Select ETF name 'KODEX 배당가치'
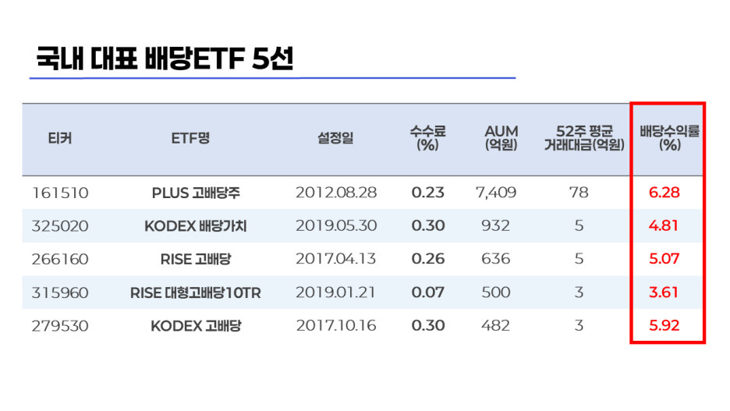The height and width of the screenshot is (411, 730). pos(196,226)
